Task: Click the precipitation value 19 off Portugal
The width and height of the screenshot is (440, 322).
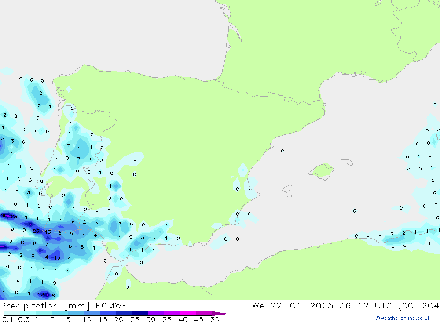Action: (x=57, y=257)
